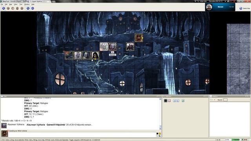Screen dimensions: 251x141
Task: Click the Round number field
Action: tap(225, 100)
